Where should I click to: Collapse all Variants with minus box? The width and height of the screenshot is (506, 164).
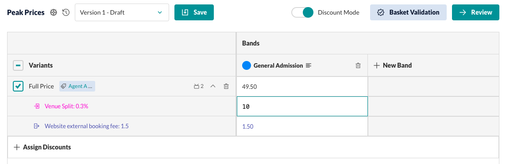click(x=18, y=65)
